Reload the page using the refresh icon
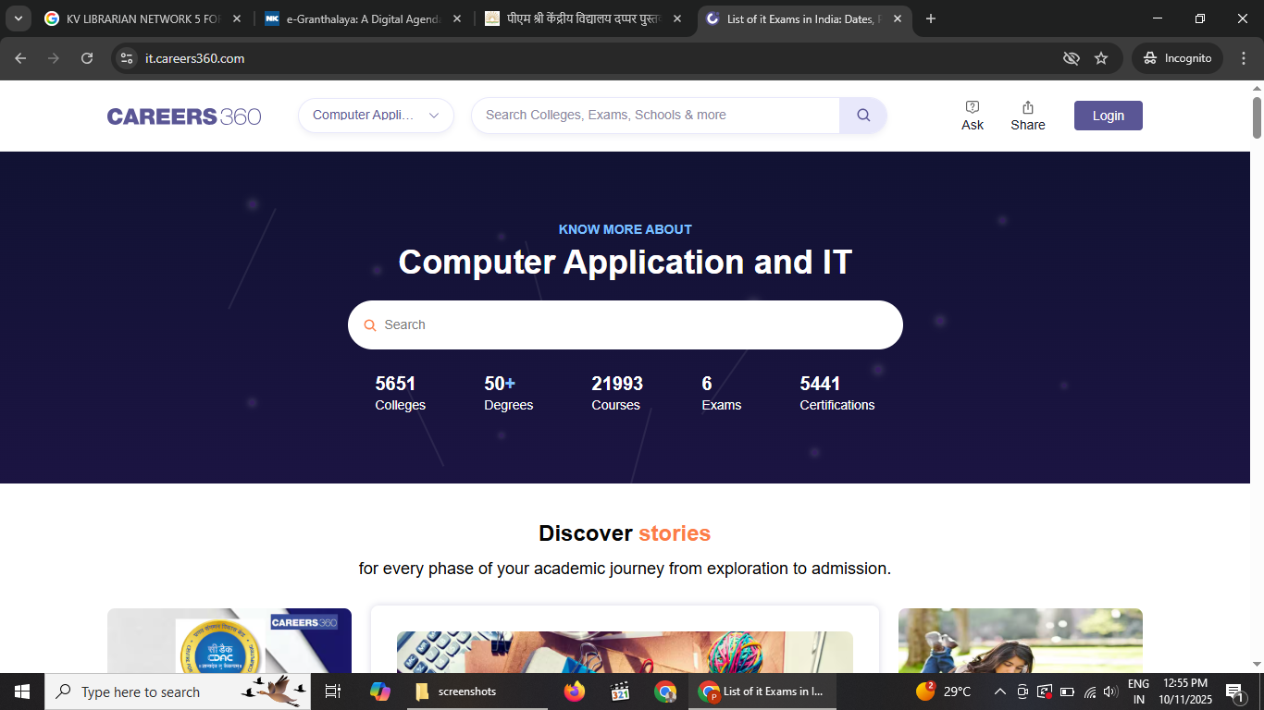The height and width of the screenshot is (710, 1264). click(x=87, y=58)
